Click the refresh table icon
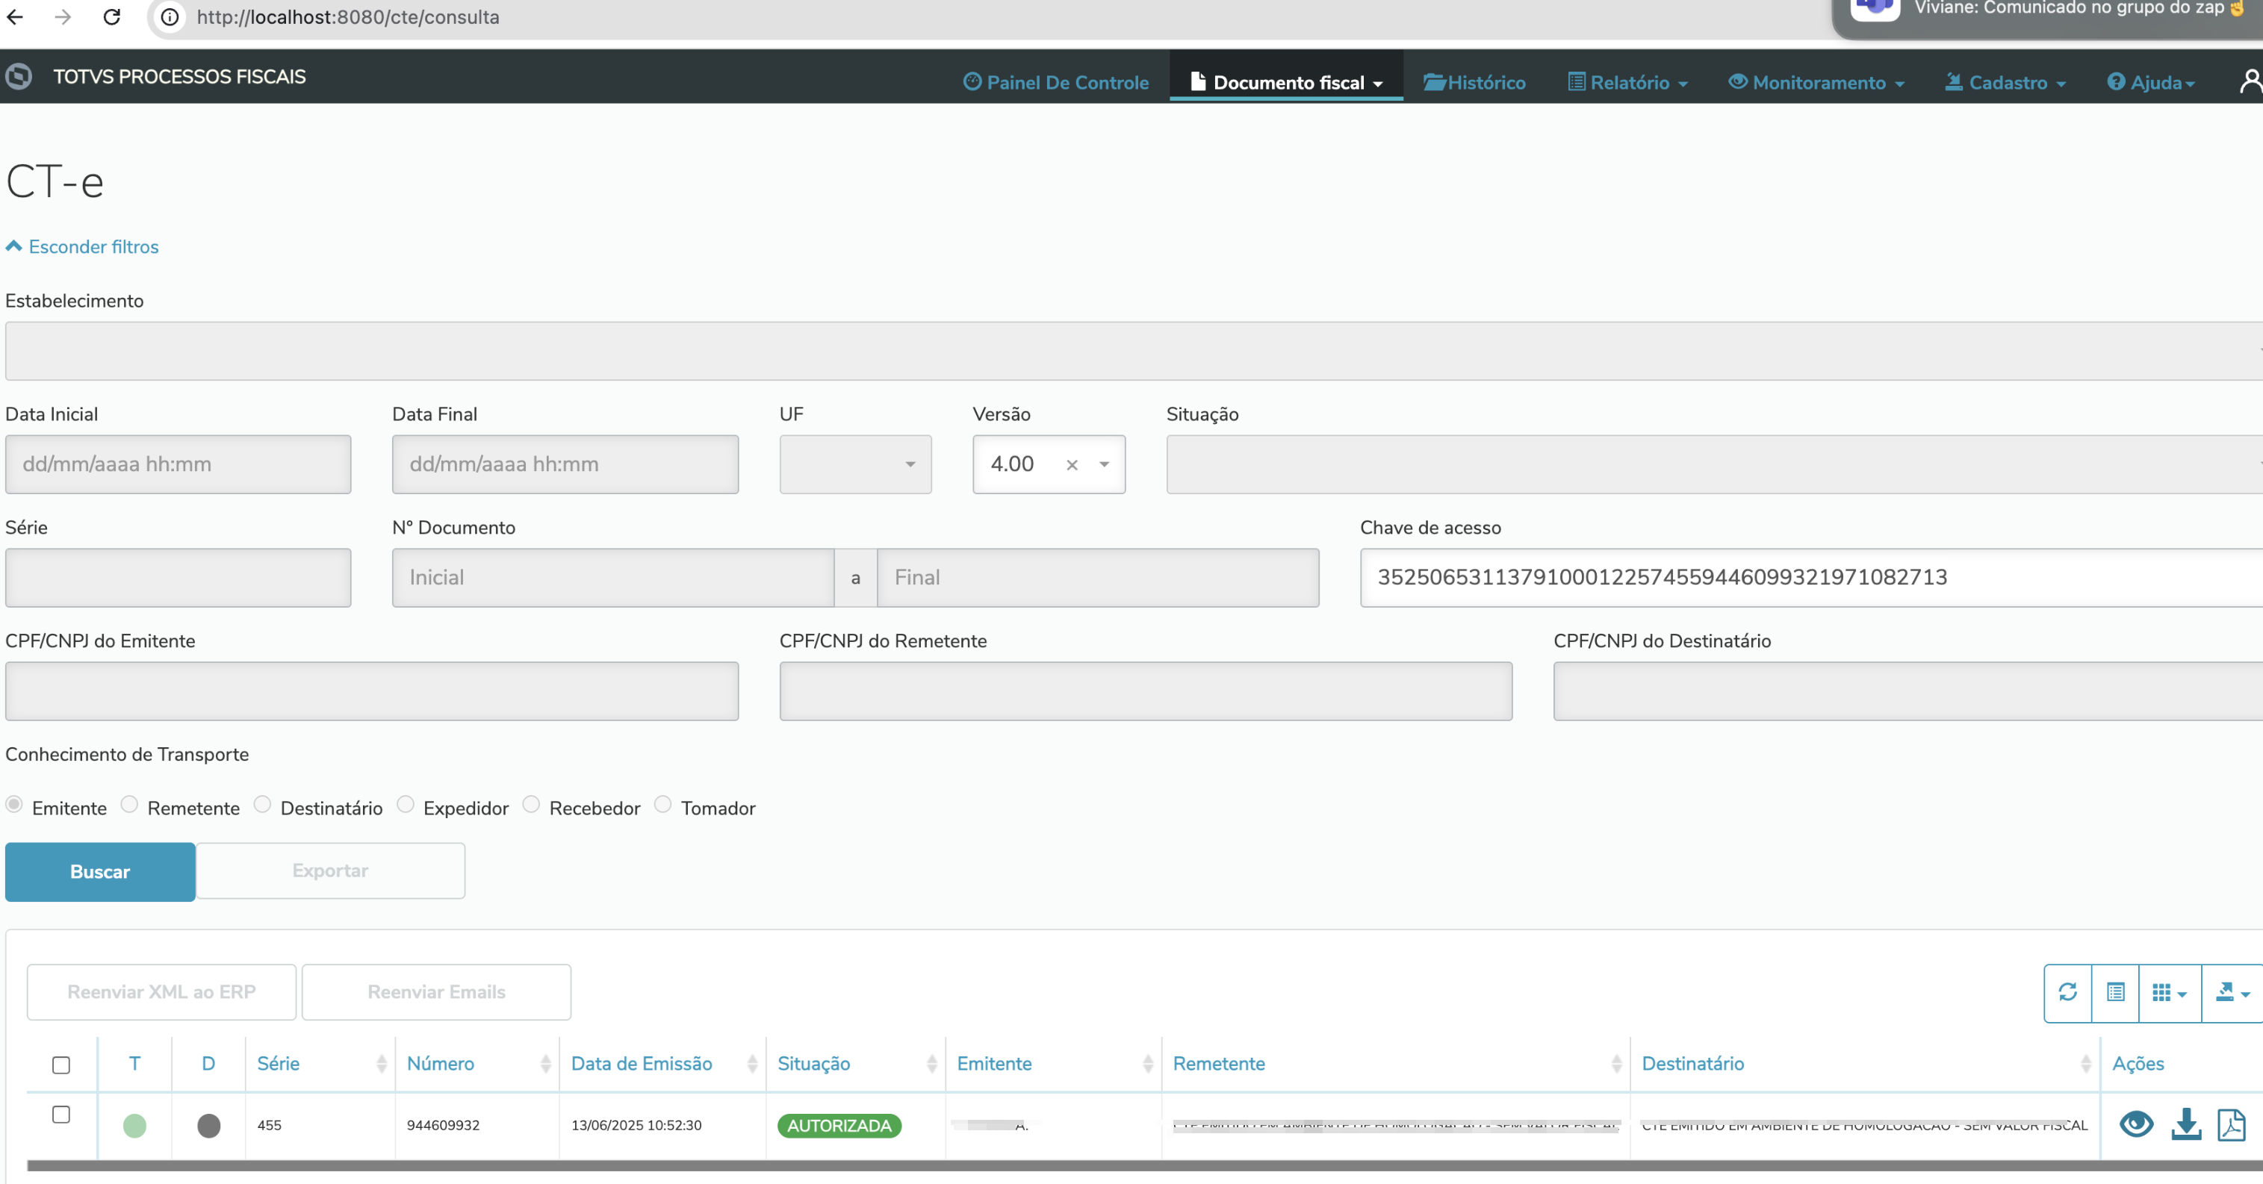The height and width of the screenshot is (1184, 2263). coord(2067,991)
